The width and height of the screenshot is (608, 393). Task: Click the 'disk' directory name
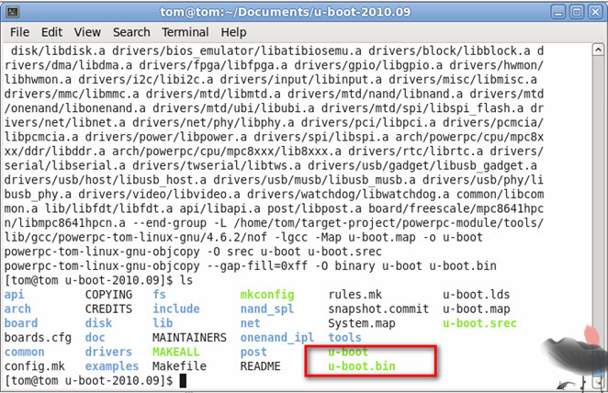[98, 323]
